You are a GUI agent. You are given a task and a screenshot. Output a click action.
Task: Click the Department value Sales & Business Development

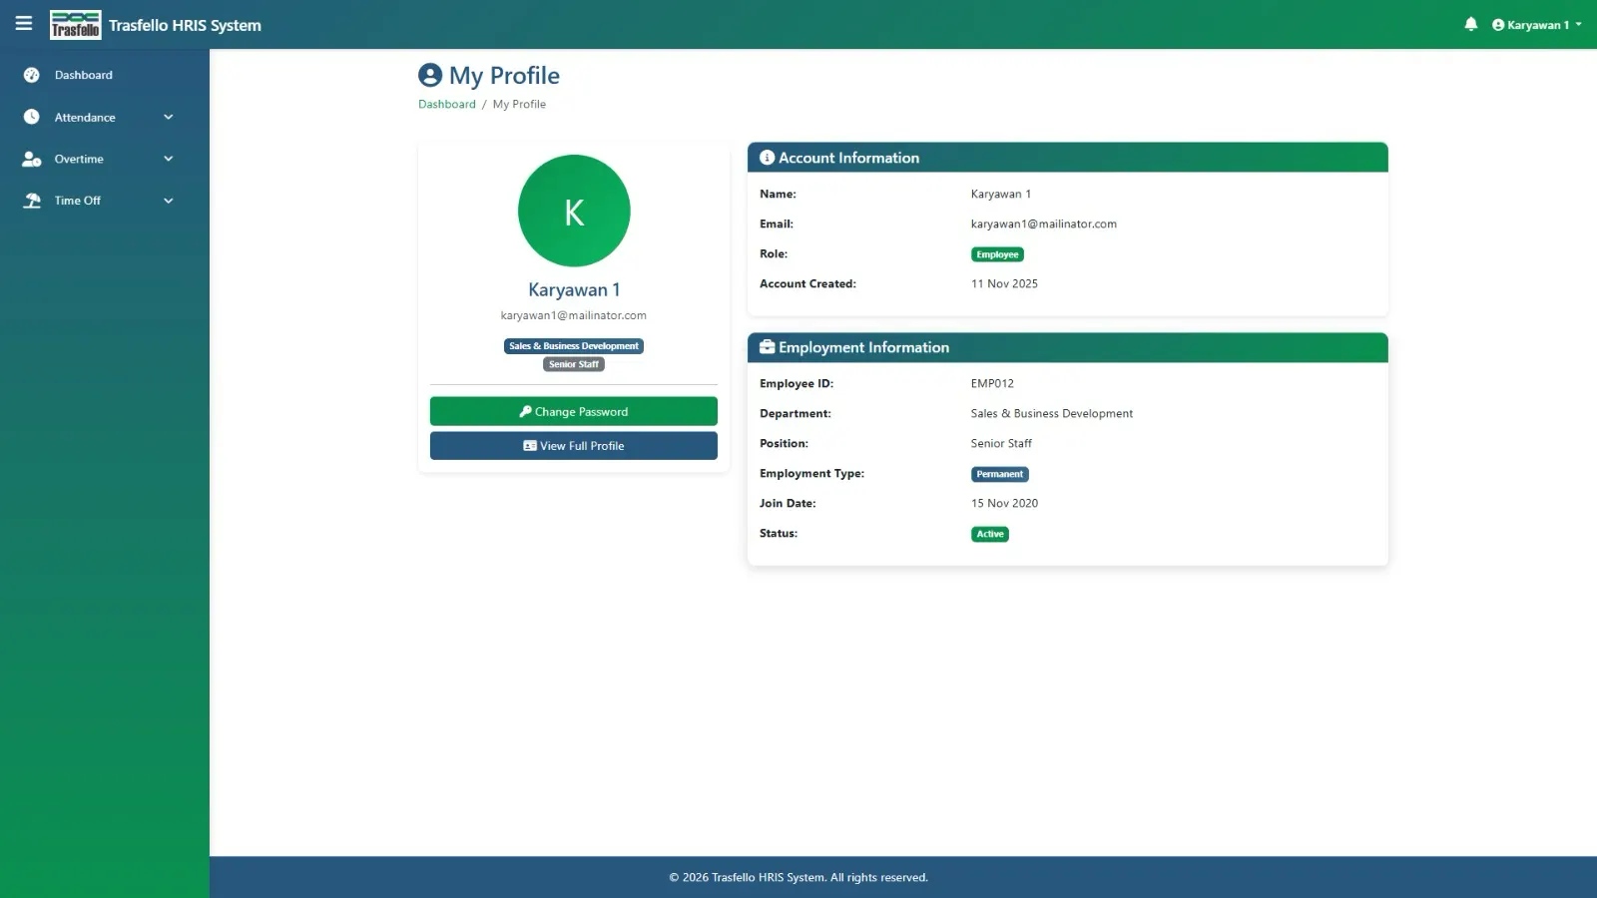pyautogui.click(x=1052, y=413)
